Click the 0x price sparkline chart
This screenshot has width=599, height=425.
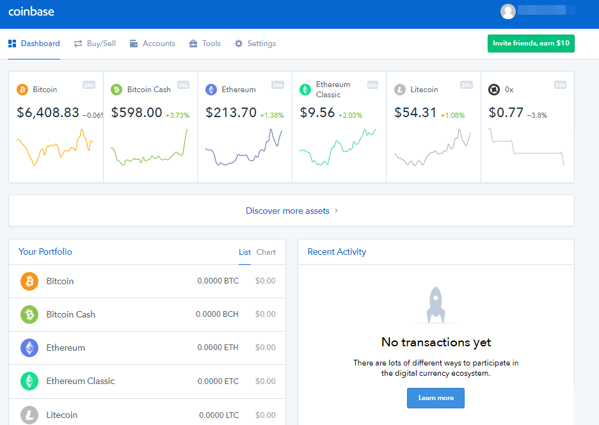pos(527,147)
